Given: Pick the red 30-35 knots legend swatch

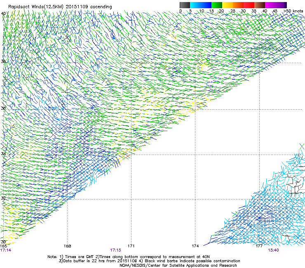Looking at the screenshot, I should point(249,5).
